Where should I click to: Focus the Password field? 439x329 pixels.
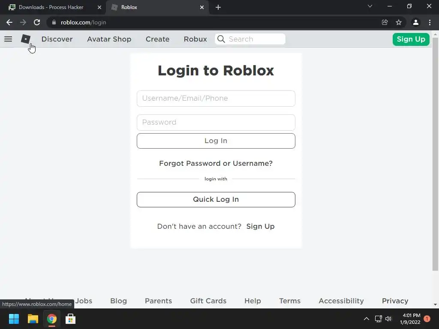(x=216, y=122)
